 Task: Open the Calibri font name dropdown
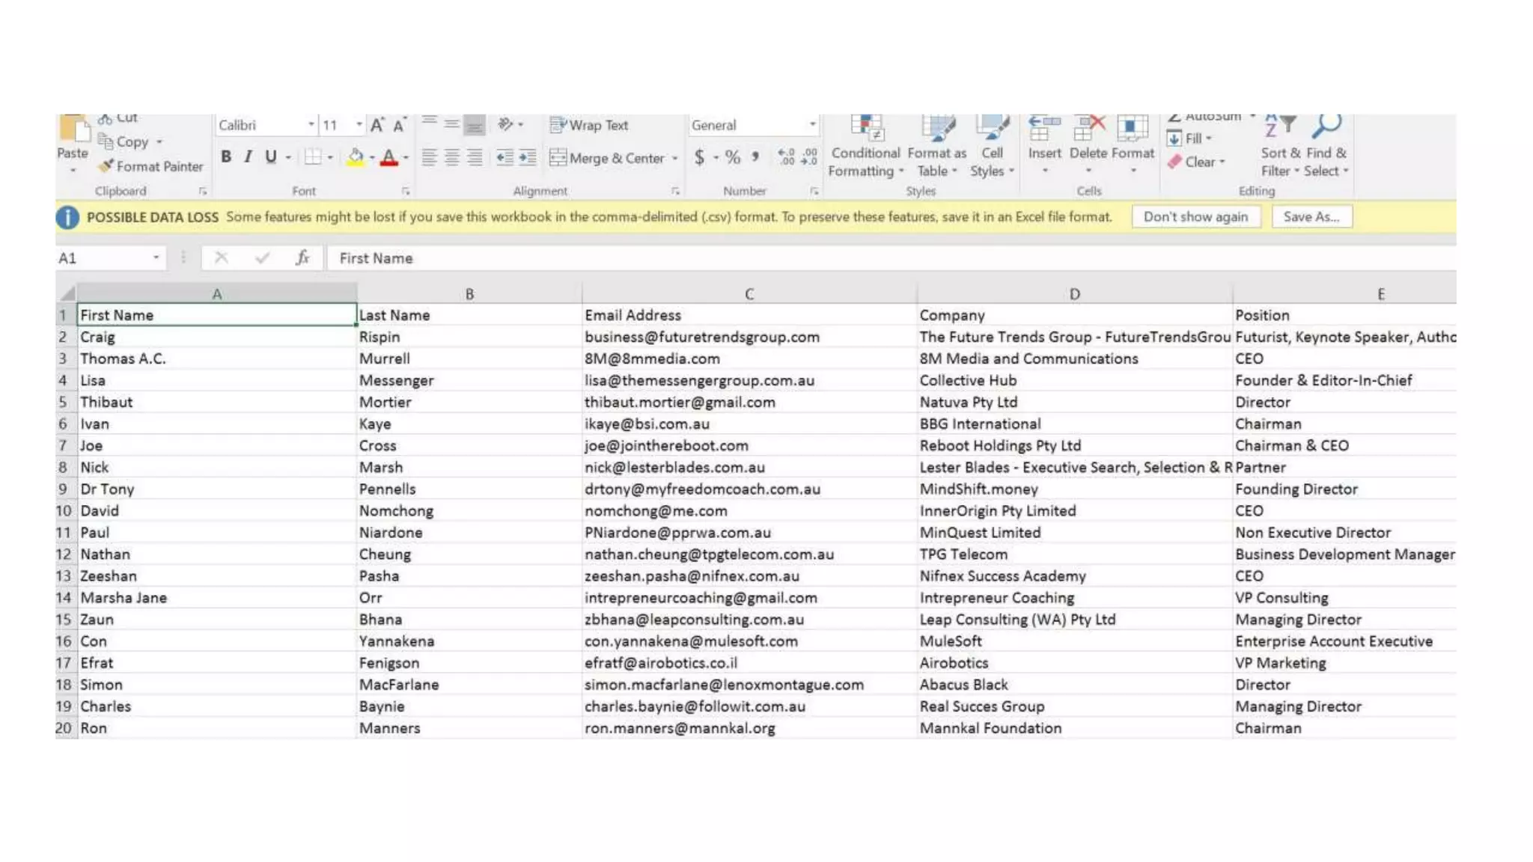(311, 125)
